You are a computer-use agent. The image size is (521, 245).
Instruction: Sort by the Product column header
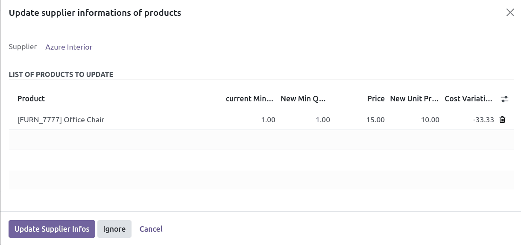[x=31, y=99]
